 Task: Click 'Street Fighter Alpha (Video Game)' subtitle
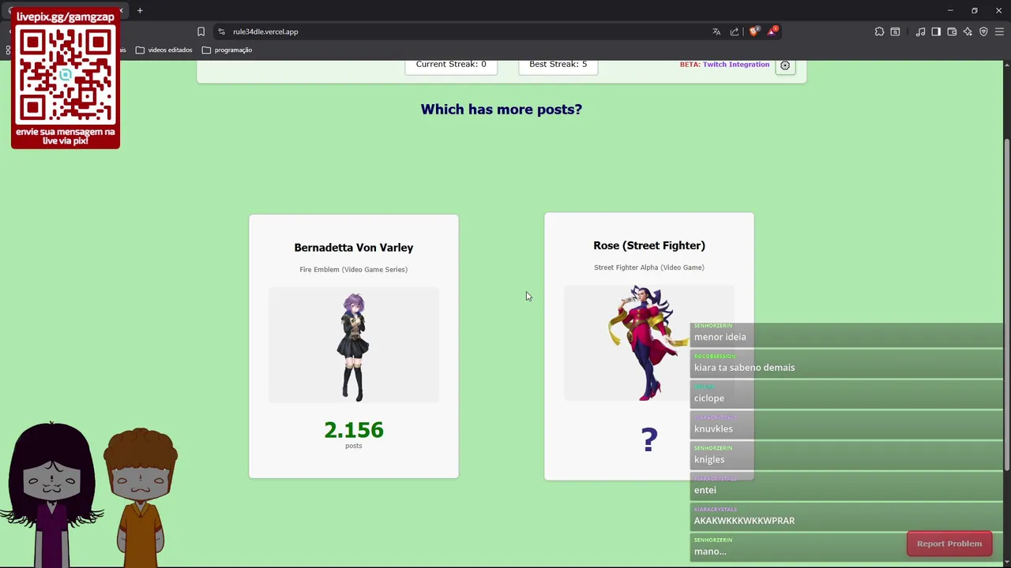pos(648,267)
